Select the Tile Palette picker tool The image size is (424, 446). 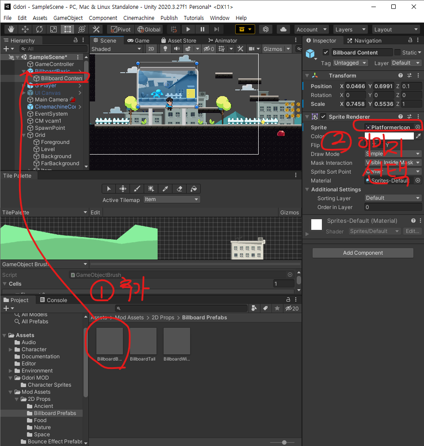pyautogui.click(x=165, y=189)
